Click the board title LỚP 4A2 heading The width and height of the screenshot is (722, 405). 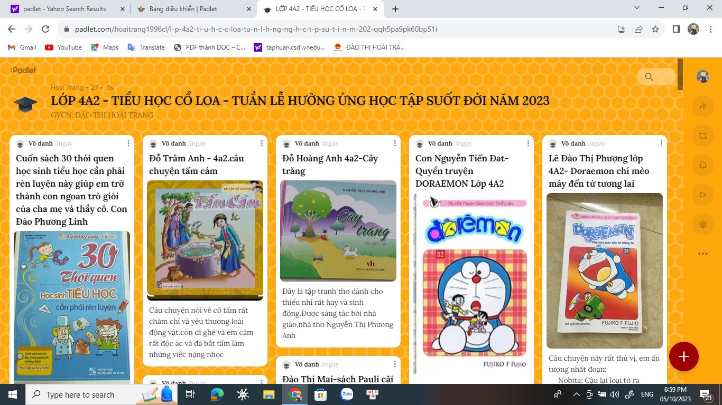click(x=300, y=100)
